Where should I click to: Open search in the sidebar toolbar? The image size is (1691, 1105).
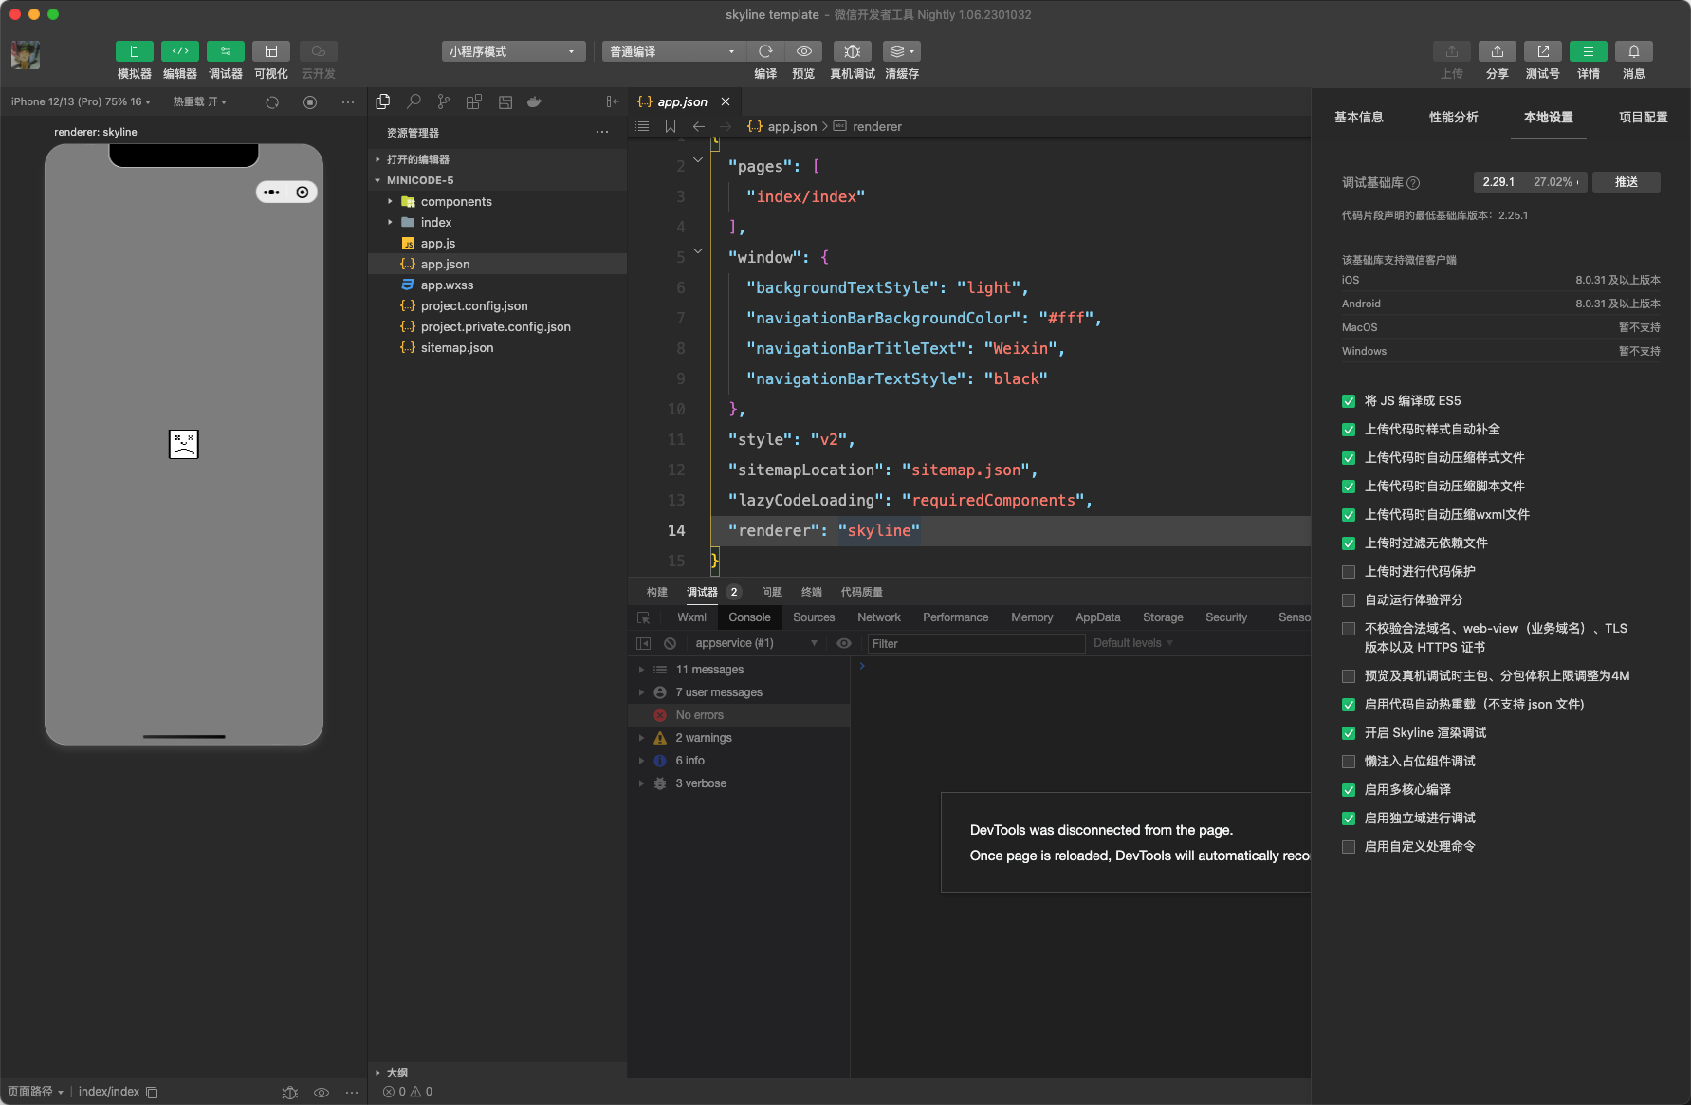tap(414, 101)
